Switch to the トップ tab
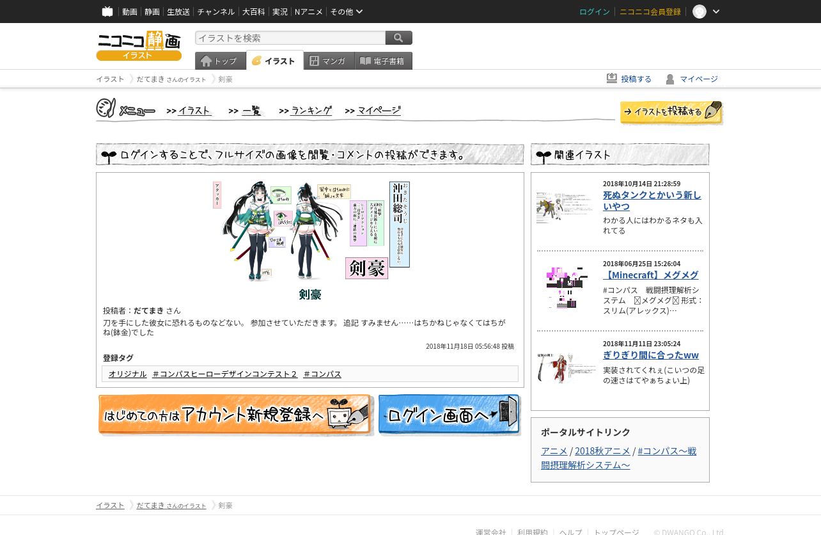This screenshot has width=821, height=535. [x=220, y=61]
